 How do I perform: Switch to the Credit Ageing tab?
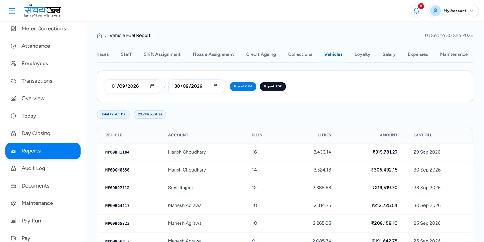click(x=261, y=54)
